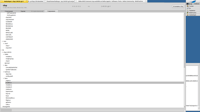Screen dimensions: 200x112
Task: Click the zoom icon on HaikuDepot title tab
Action: (27, 1)
